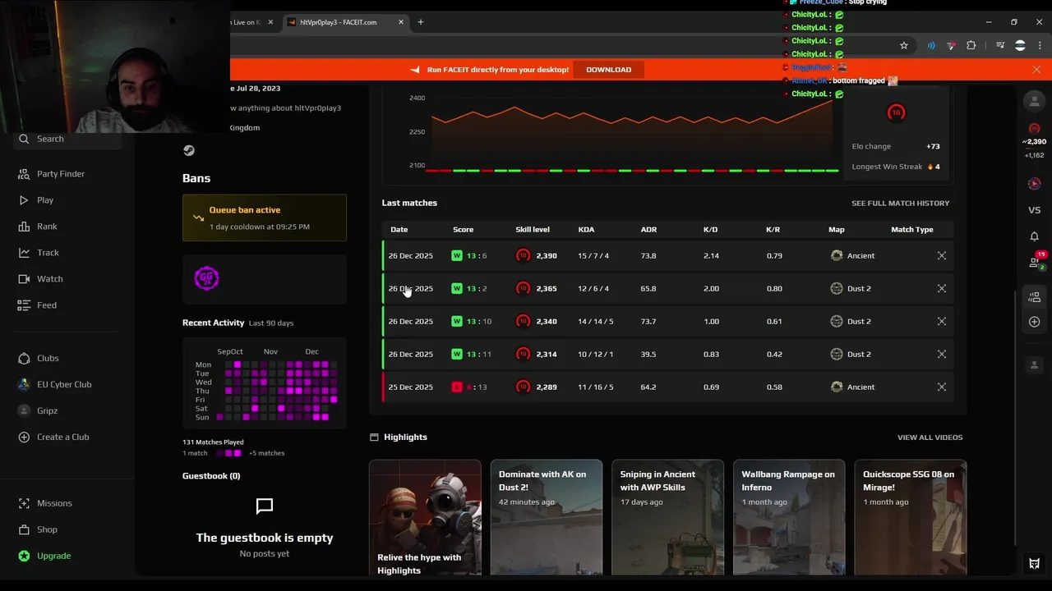
Task: Click the Guestbook post icon
Action: pos(265,506)
